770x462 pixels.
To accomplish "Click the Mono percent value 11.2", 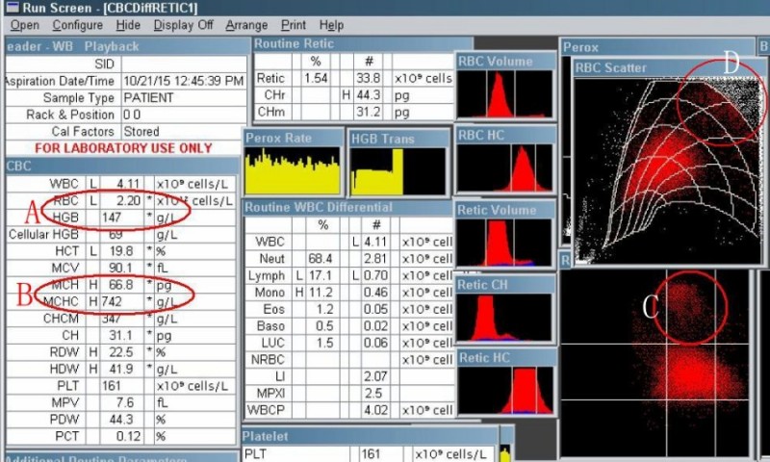I will 321,293.
